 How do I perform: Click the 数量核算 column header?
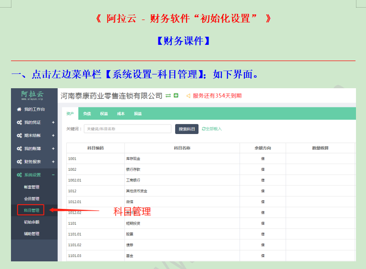pos(320,148)
